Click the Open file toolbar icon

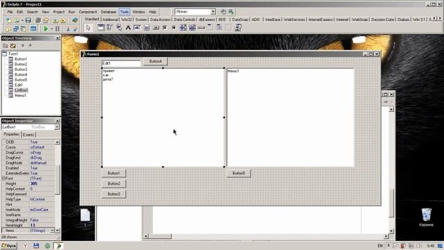tap(17, 20)
